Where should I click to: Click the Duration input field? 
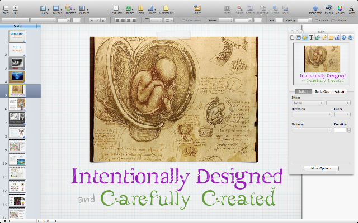pos(340,130)
